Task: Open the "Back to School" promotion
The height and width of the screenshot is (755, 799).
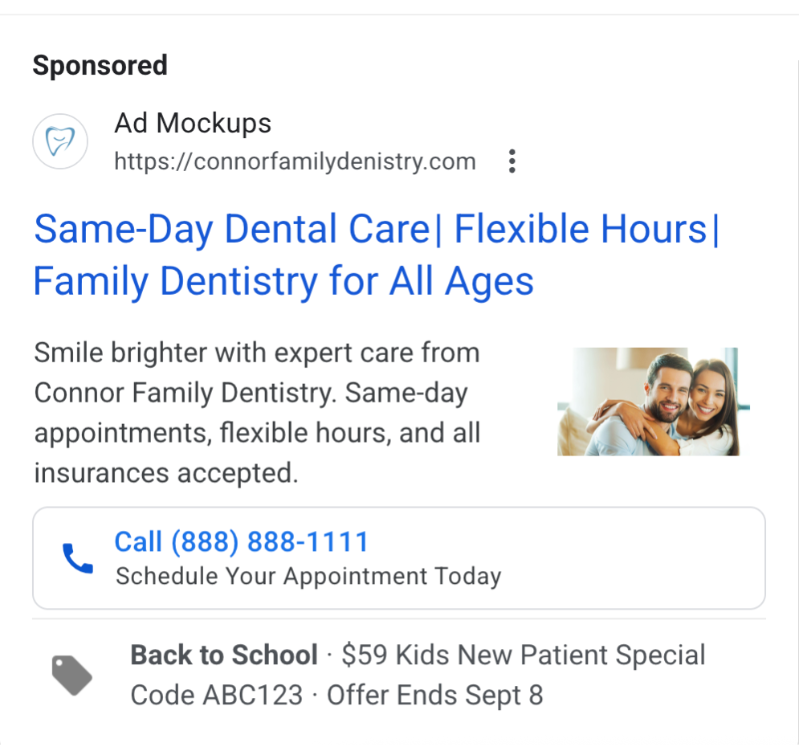Action: pos(224,655)
